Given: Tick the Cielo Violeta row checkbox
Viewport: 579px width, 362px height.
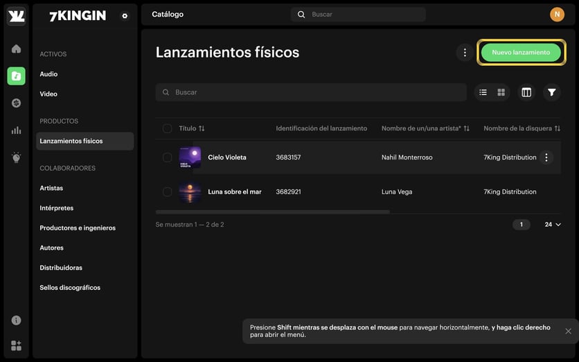Looking at the screenshot, I should tap(168, 157).
